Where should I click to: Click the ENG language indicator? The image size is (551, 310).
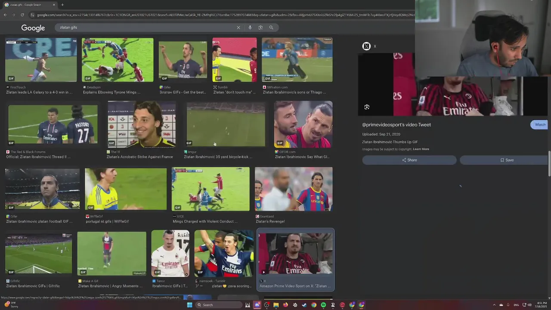[x=516, y=305]
